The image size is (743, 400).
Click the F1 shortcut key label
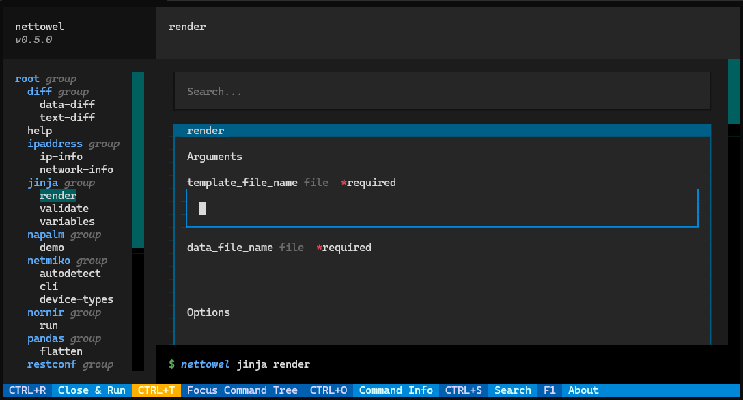pos(550,390)
